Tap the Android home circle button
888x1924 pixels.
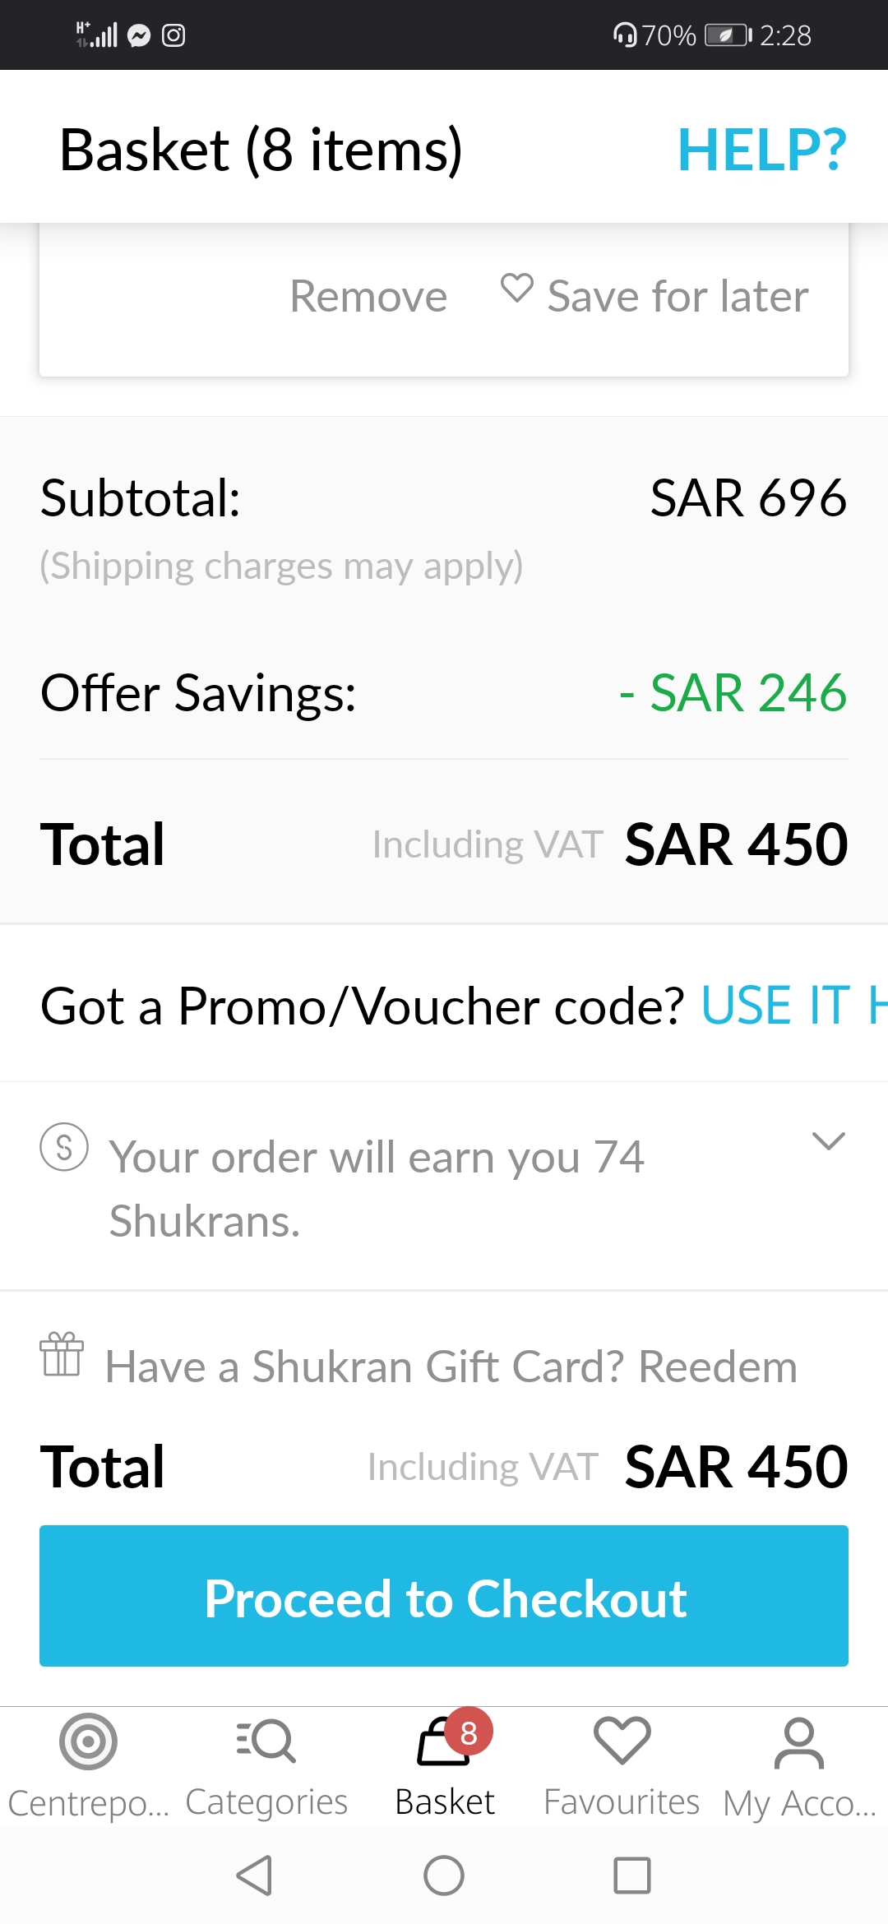pos(444,1875)
